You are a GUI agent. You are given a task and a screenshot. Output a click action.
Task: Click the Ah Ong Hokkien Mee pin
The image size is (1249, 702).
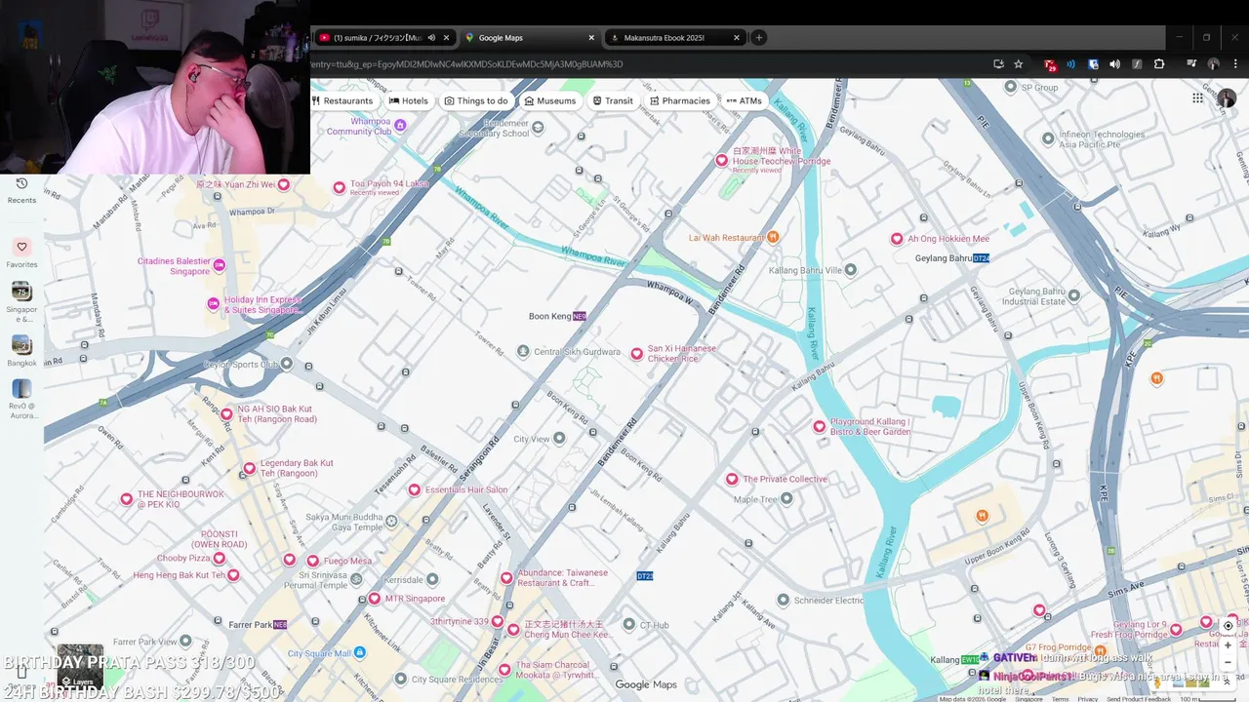tap(897, 239)
